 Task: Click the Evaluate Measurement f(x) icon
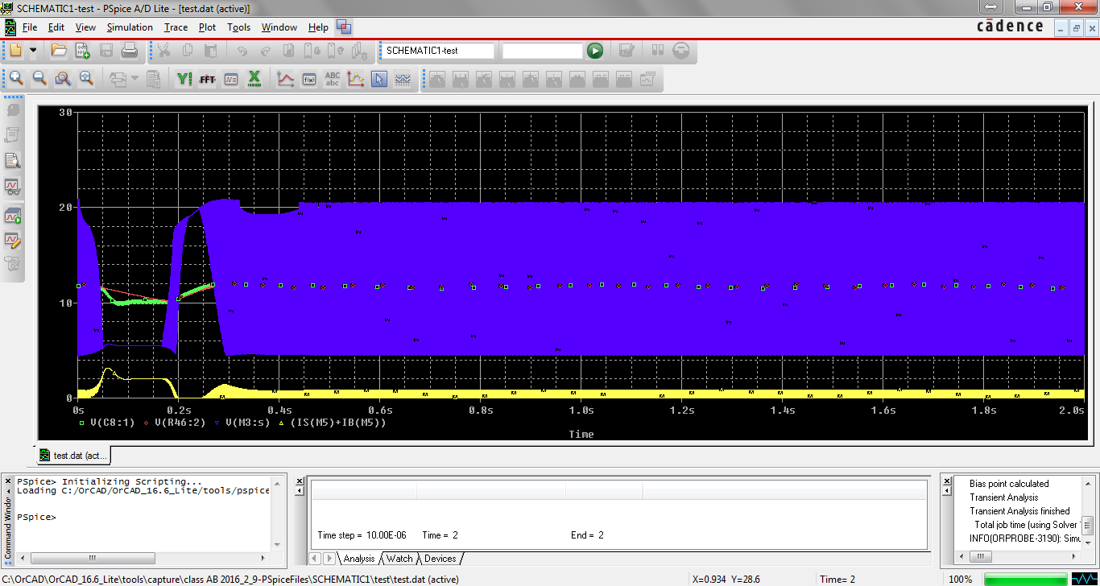click(x=309, y=79)
